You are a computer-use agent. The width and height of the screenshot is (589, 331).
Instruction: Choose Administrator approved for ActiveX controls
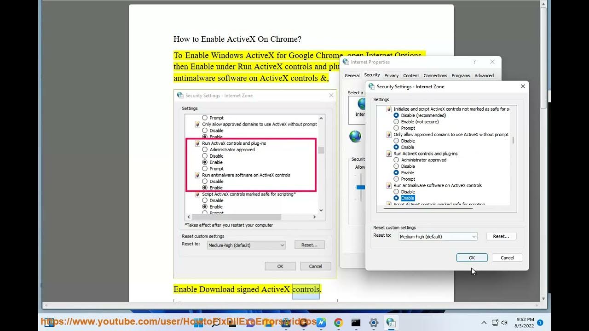[396, 160]
